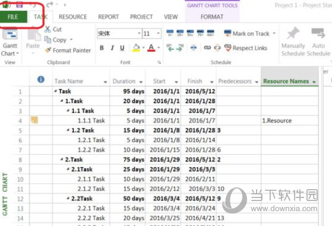Viewport: 332px width, 226px height.
Task: Collapse the 2.1Task summary row
Action: pyautogui.click(x=68, y=169)
